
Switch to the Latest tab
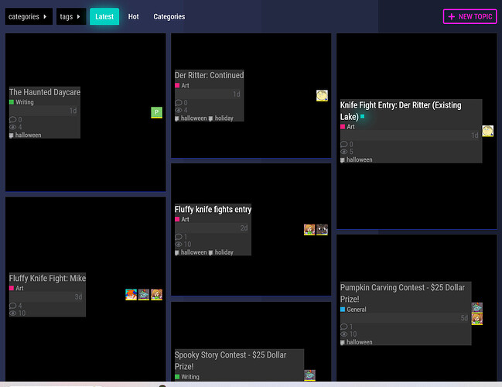(104, 16)
